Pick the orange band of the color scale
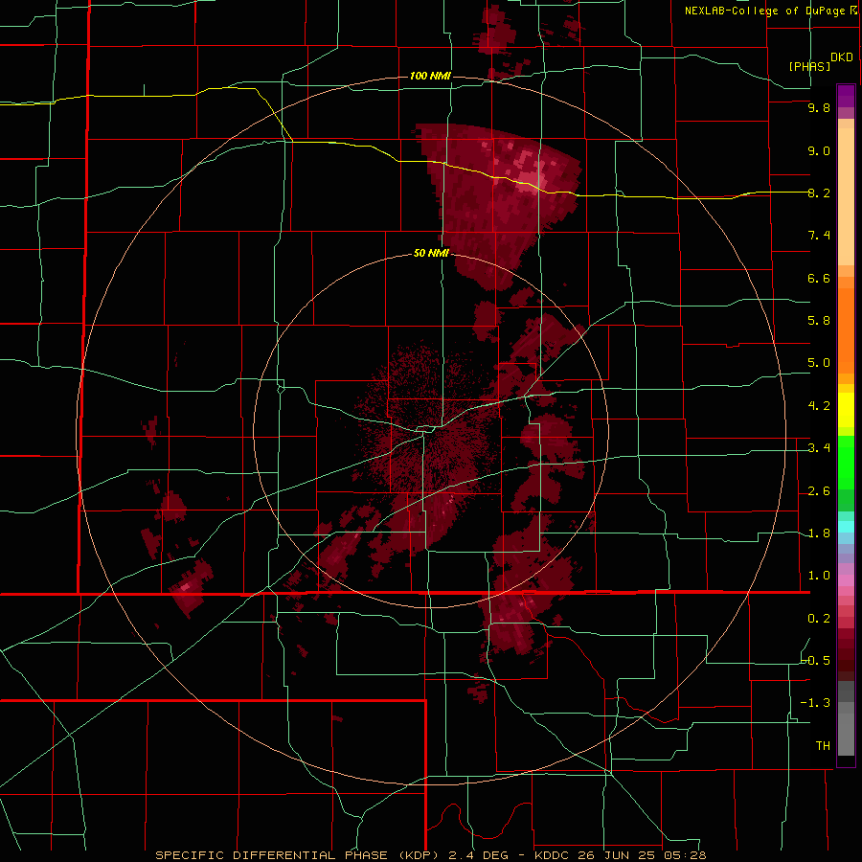The width and height of the screenshot is (862, 862). (846, 329)
